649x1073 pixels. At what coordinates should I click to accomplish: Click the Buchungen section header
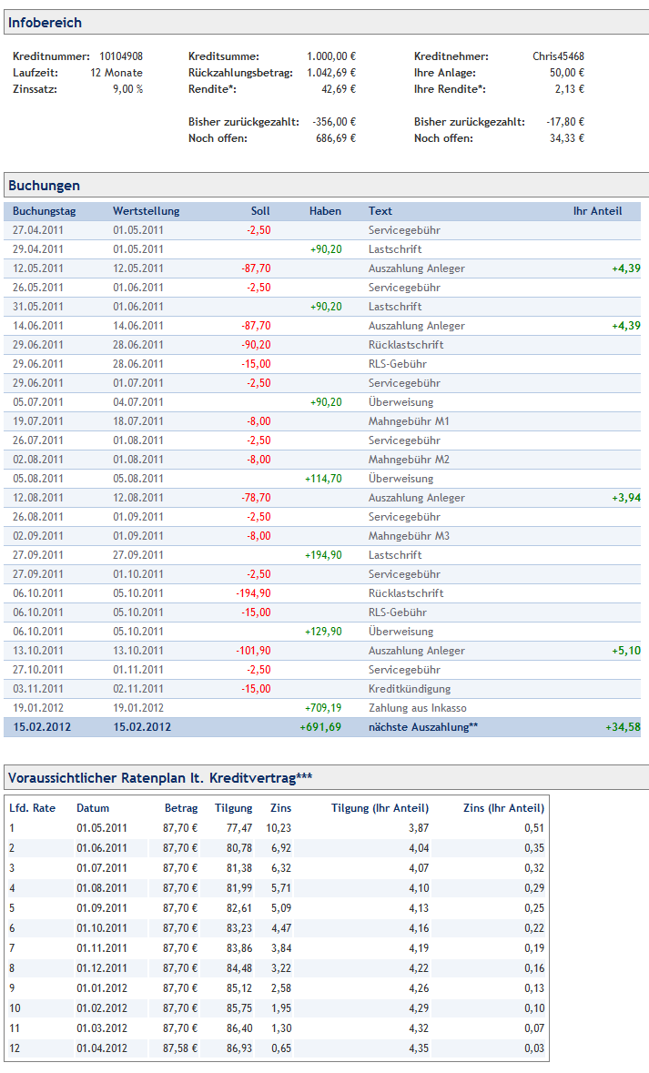[44, 186]
